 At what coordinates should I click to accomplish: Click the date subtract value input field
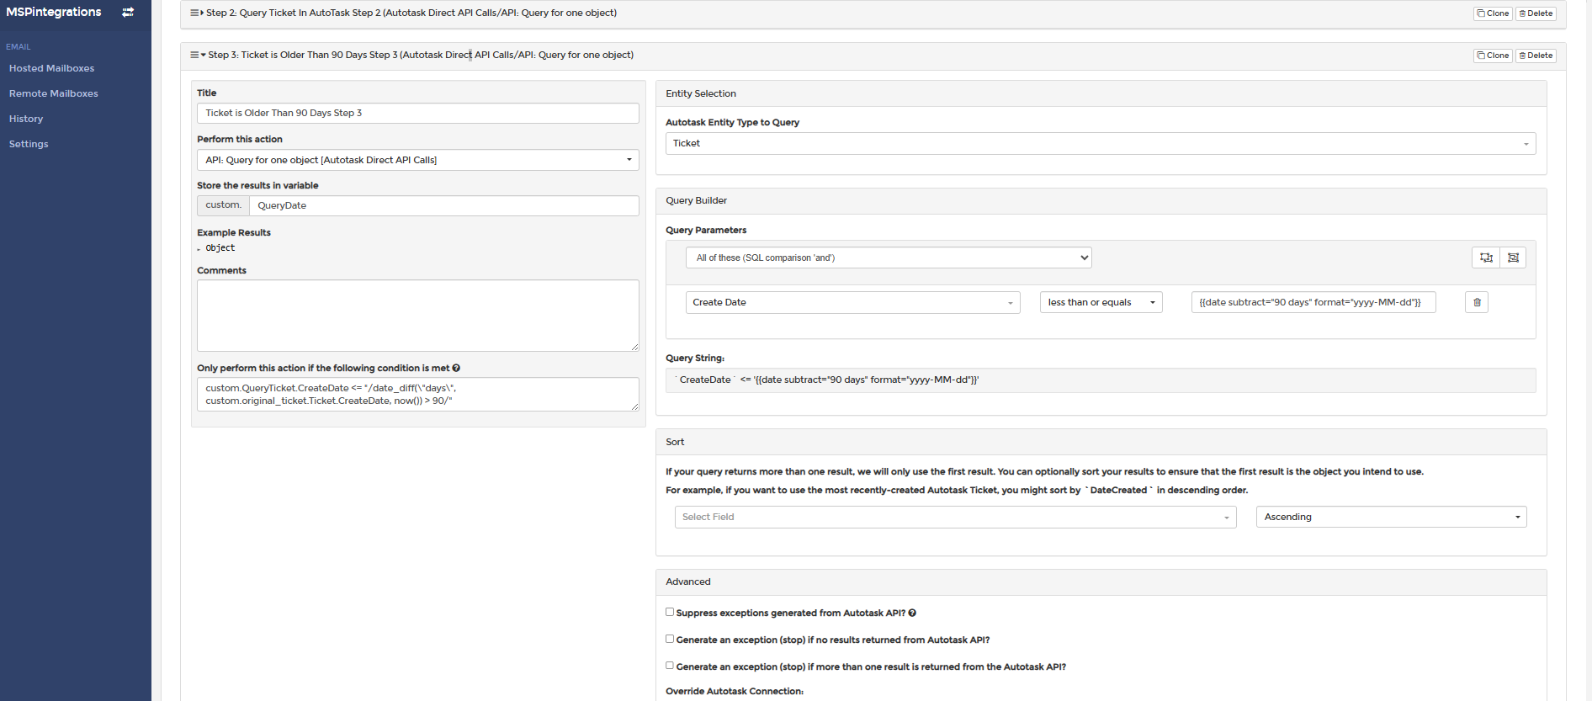coord(1313,302)
